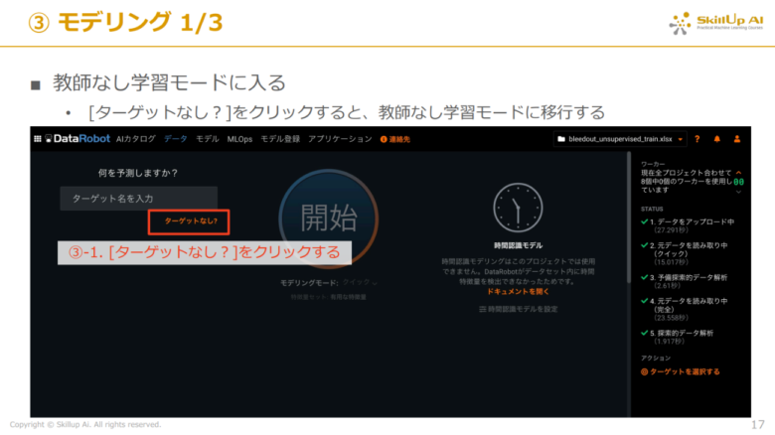The width and height of the screenshot is (775, 435).
Task: Open the app grid launcher icon
Action: (38, 139)
